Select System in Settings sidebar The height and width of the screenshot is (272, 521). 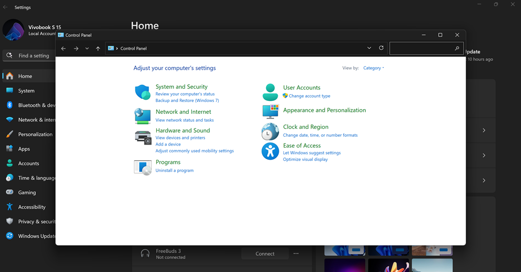click(x=29, y=91)
